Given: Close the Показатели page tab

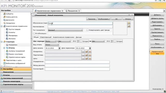Looking at the screenshot, I should coord(79,11).
